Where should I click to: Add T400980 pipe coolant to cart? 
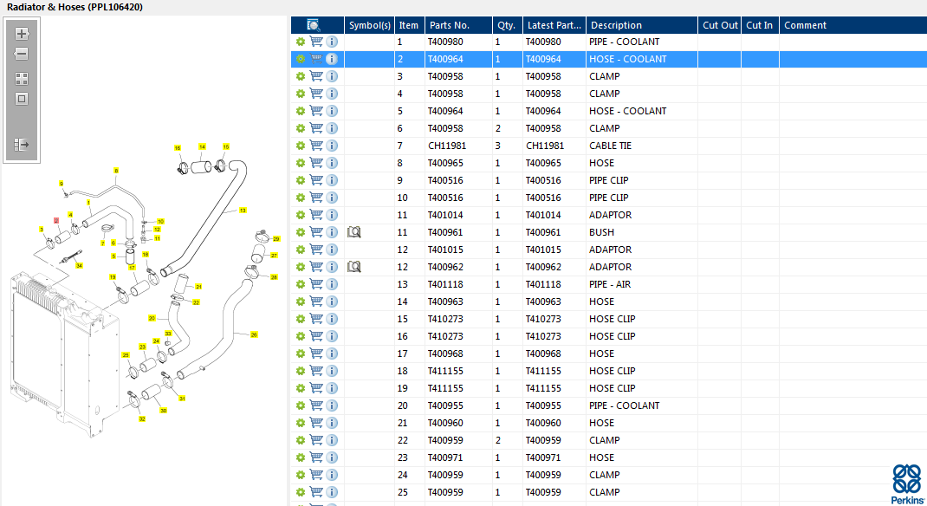click(x=316, y=42)
